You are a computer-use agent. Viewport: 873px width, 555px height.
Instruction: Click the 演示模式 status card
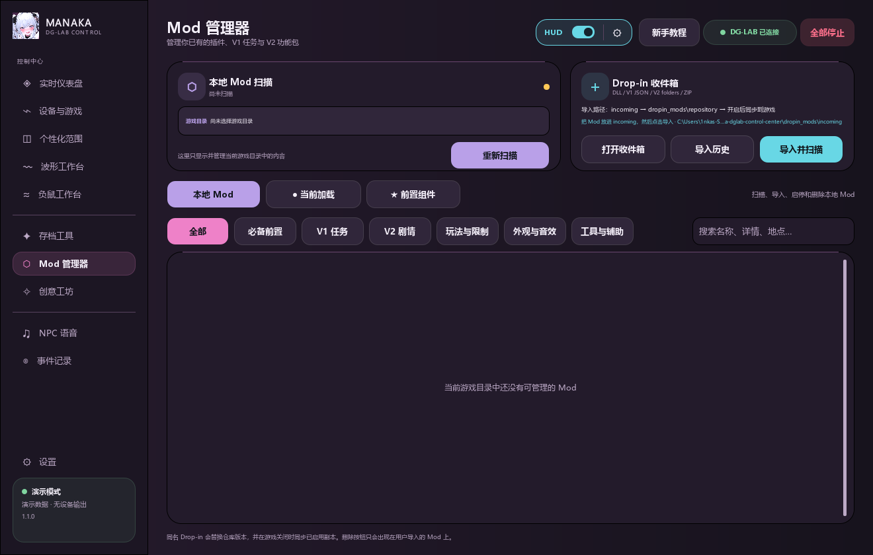click(x=74, y=510)
